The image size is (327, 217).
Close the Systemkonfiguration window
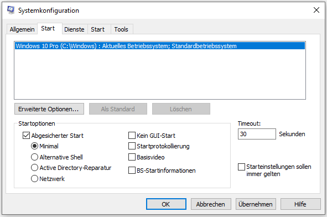click(316, 10)
